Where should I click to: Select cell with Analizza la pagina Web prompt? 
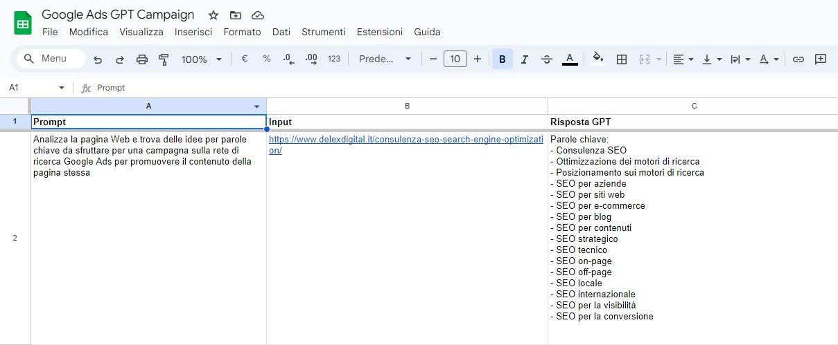[148, 238]
